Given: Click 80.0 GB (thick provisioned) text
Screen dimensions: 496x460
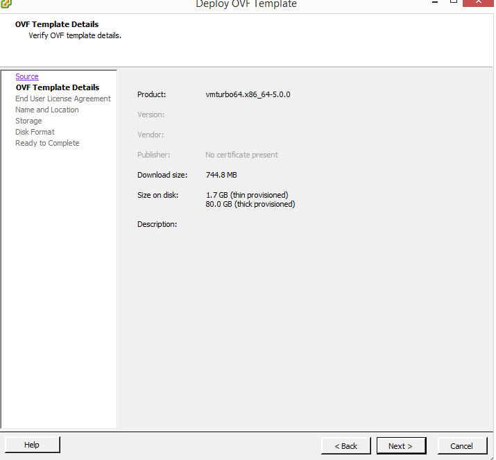Looking at the screenshot, I should [x=250, y=204].
